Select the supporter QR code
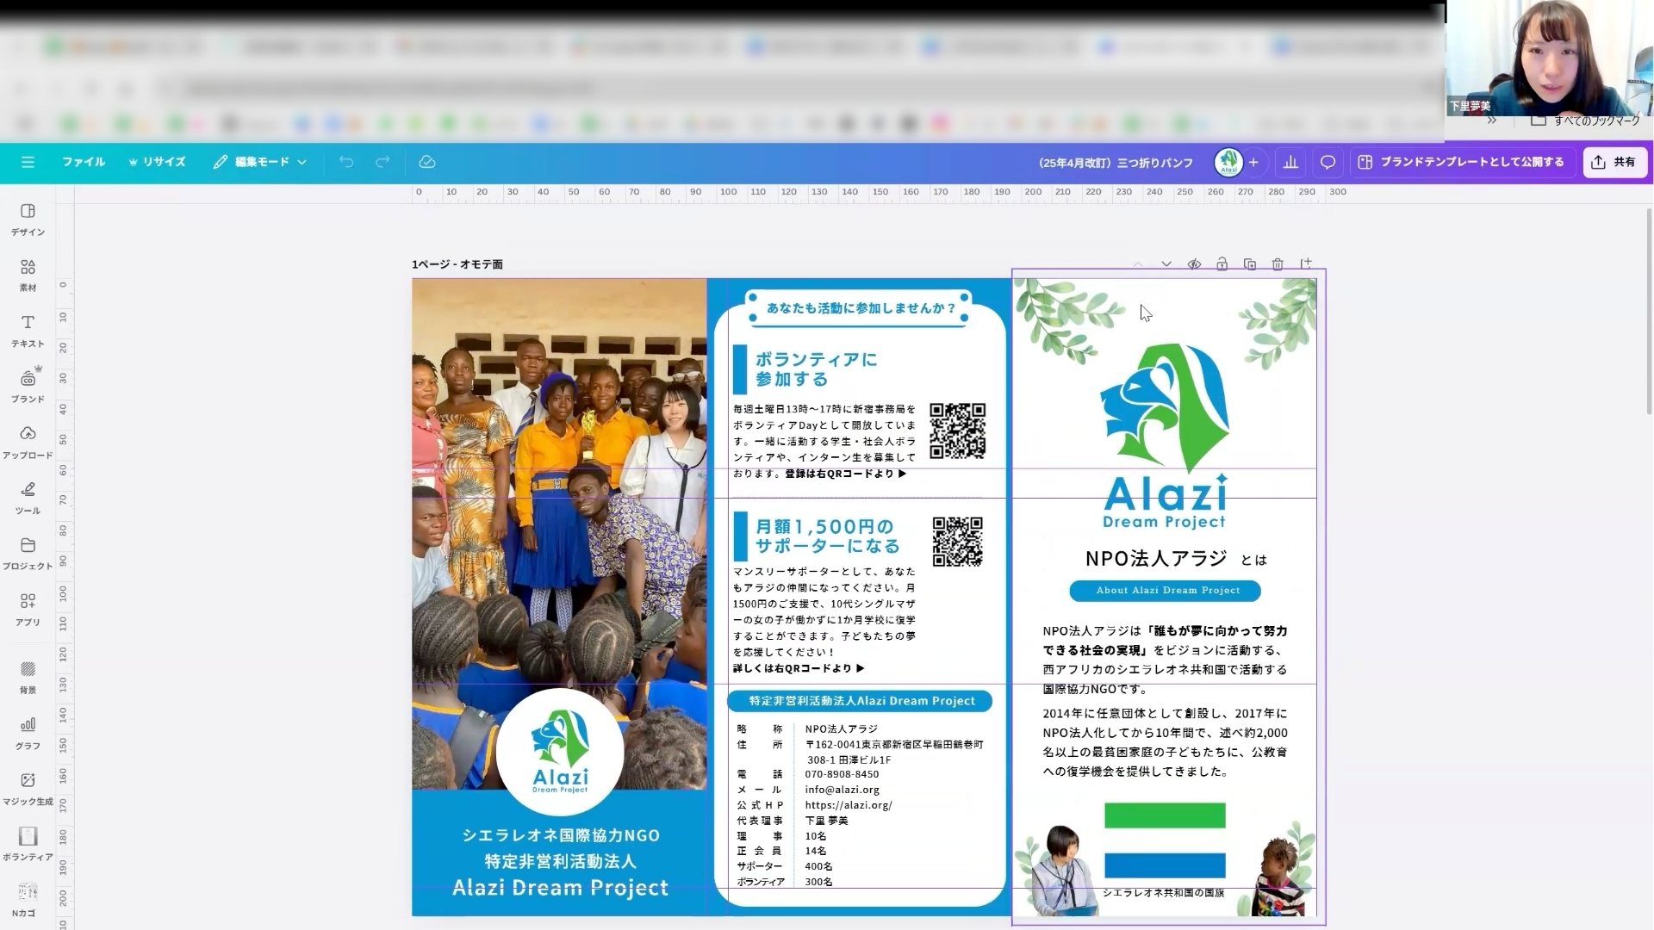Screen dimensions: 1654x930 (957, 542)
